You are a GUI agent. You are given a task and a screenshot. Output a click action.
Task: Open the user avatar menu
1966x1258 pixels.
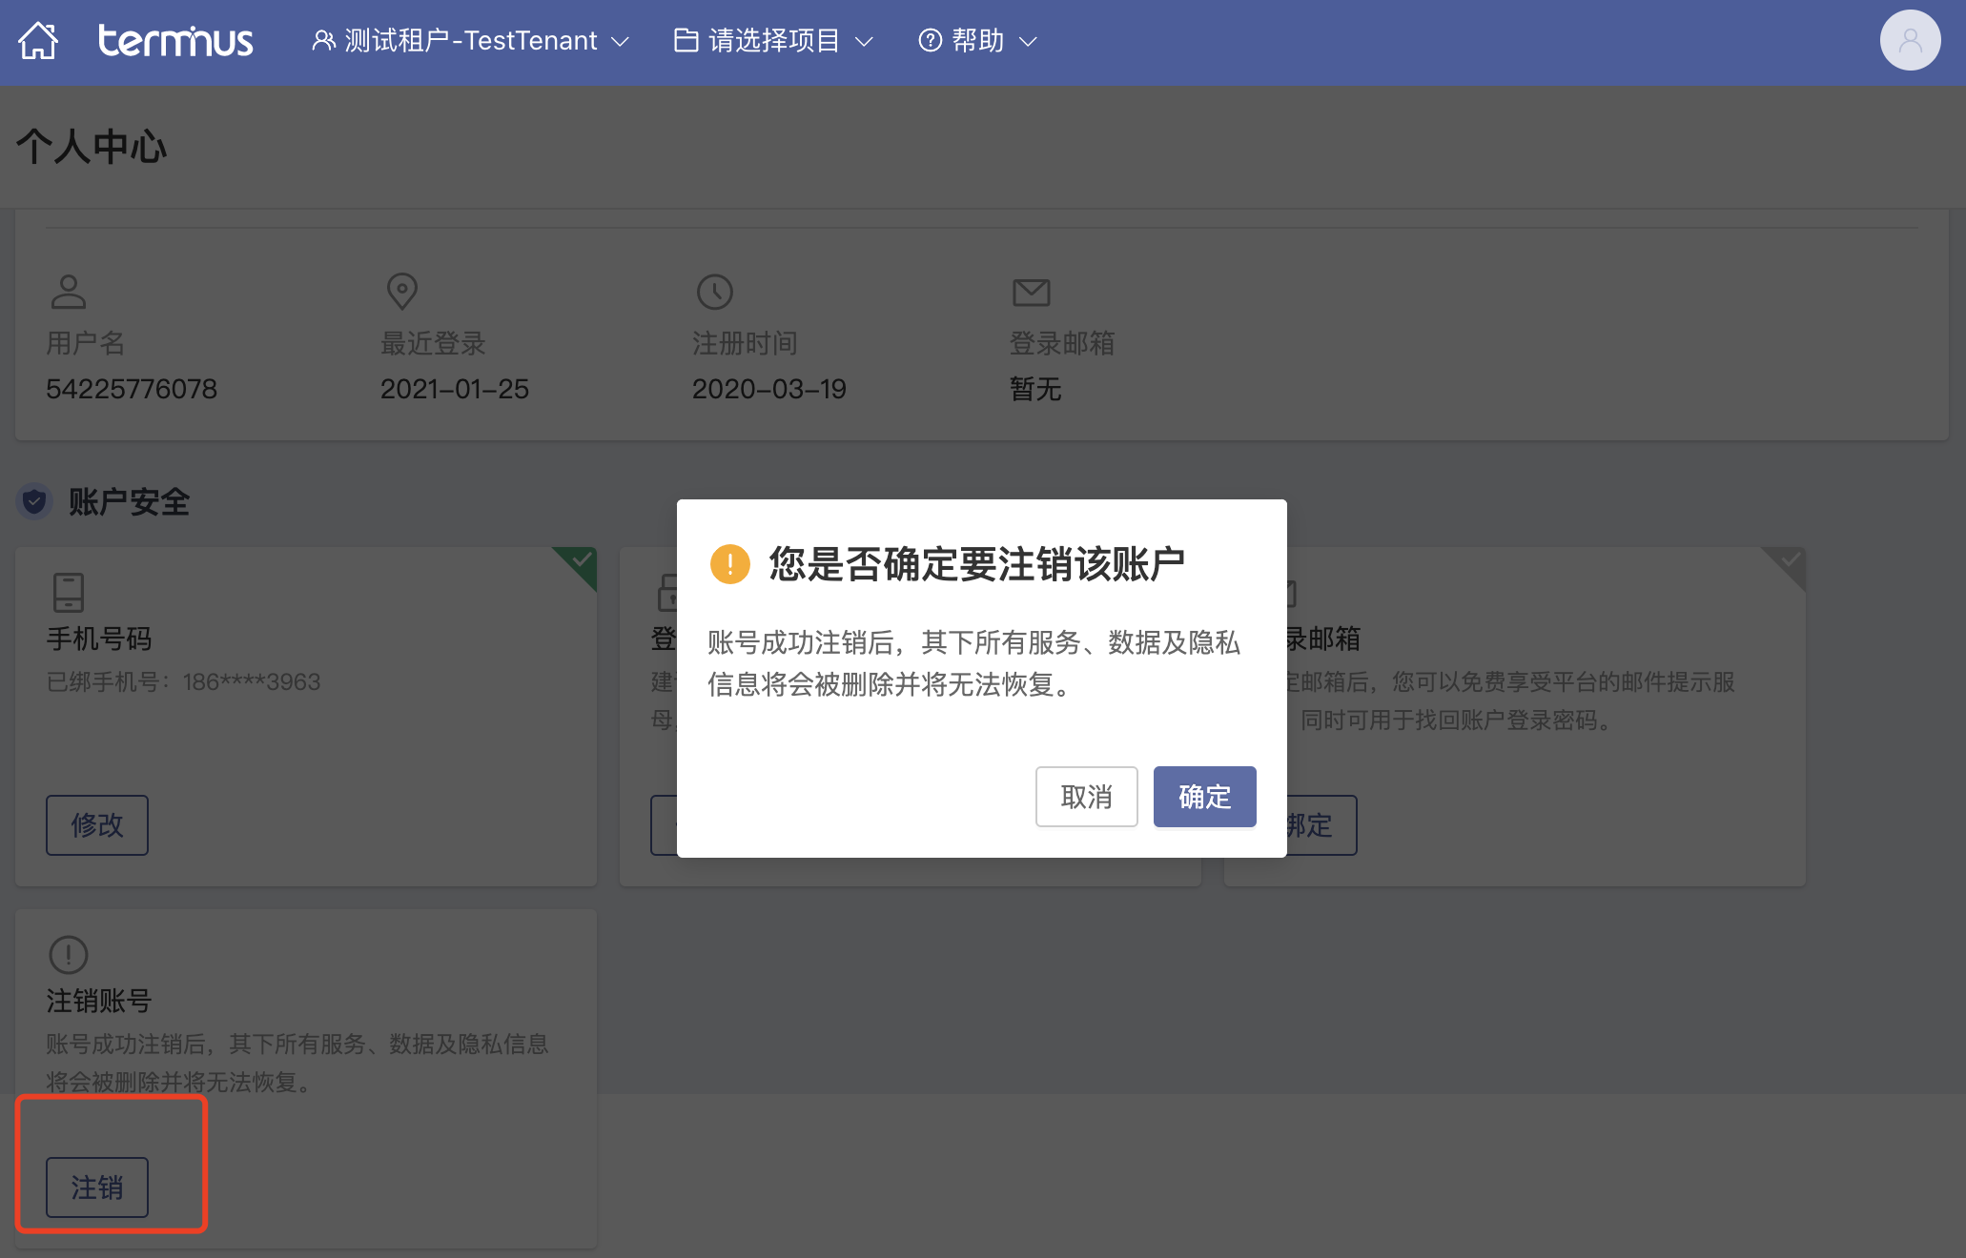1910,40
